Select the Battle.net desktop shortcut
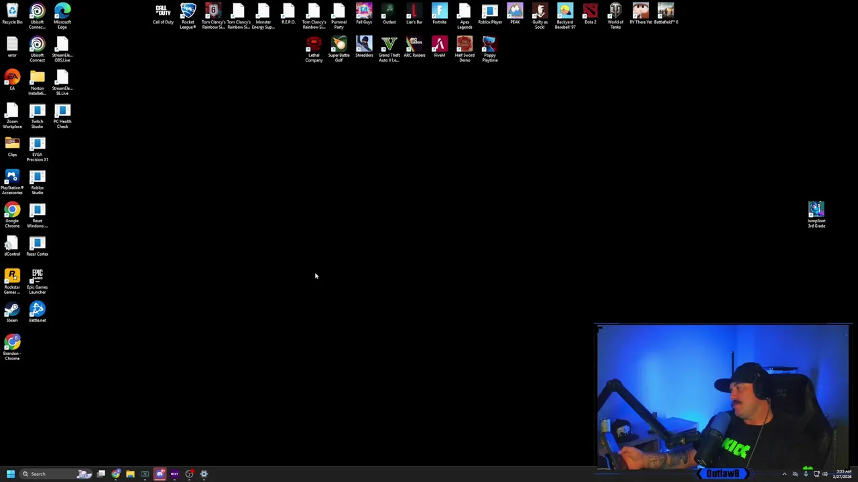The image size is (858, 482). (x=37, y=312)
